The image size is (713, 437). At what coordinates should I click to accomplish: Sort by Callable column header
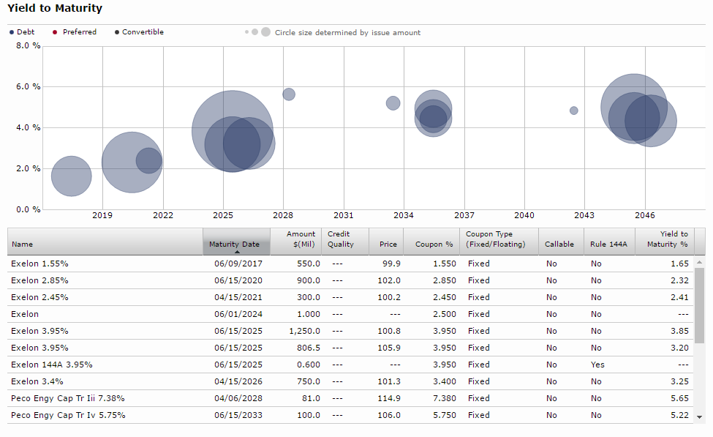(x=561, y=242)
